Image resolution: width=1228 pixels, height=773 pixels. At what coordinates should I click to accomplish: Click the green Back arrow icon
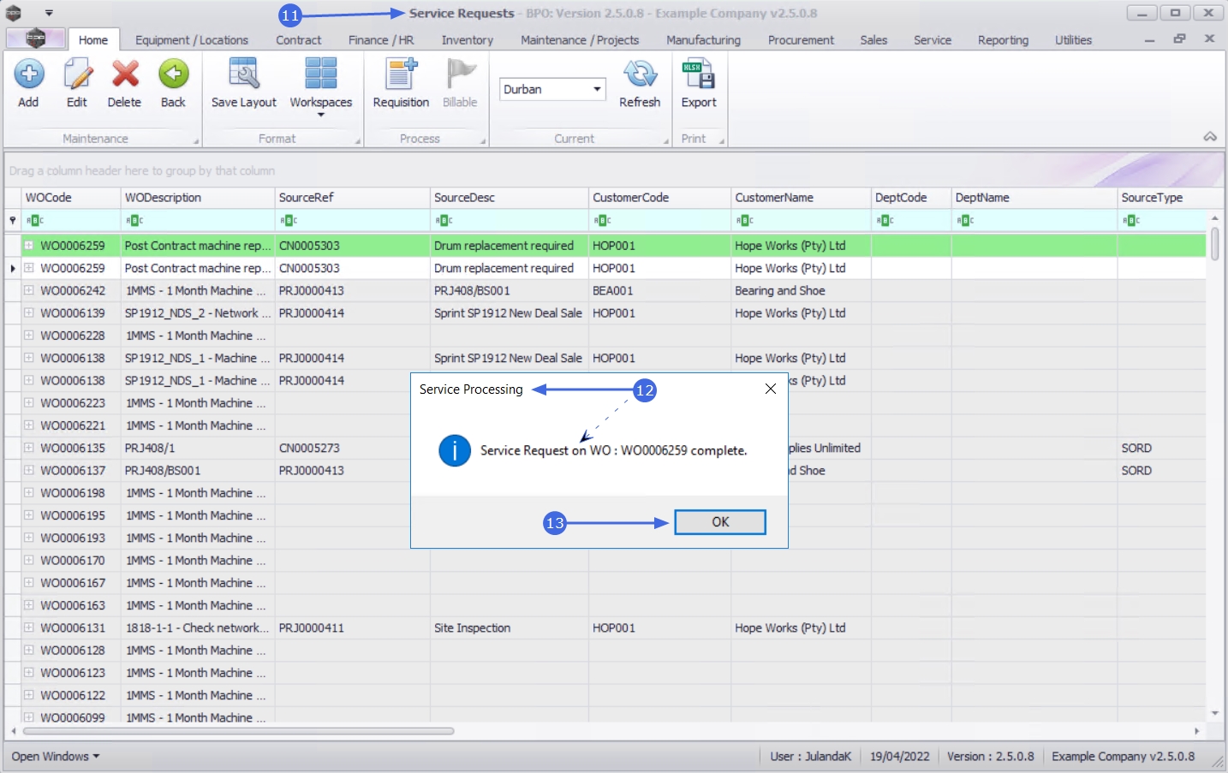pyautogui.click(x=173, y=75)
